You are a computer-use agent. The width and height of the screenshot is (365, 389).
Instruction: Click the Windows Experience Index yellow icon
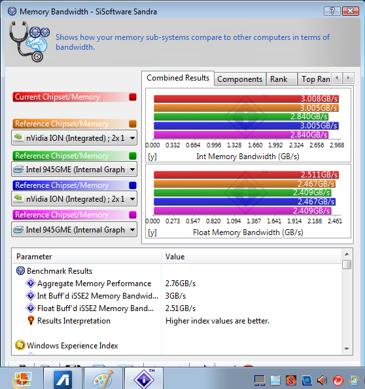pos(20,345)
